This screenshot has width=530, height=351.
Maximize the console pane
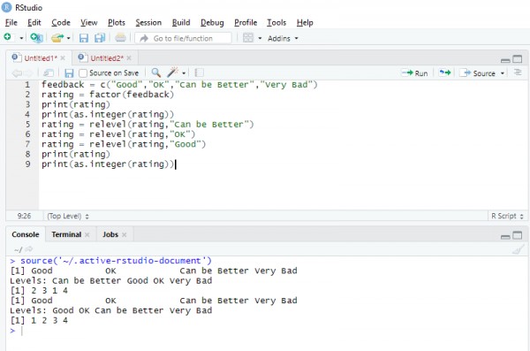[x=517, y=235]
